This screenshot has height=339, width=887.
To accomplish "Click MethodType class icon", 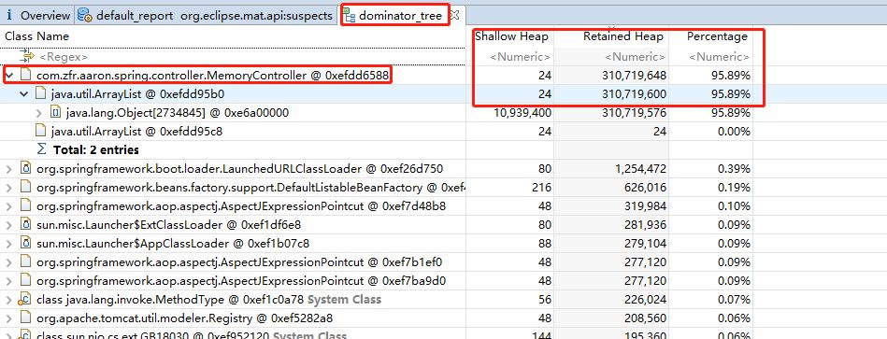I will pyautogui.click(x=25, y=299).
